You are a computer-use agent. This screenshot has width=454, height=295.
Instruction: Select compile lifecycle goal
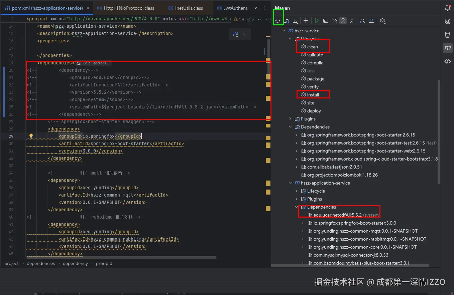[315, 63]
